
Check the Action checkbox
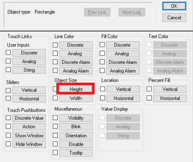(x=8, y=126)
